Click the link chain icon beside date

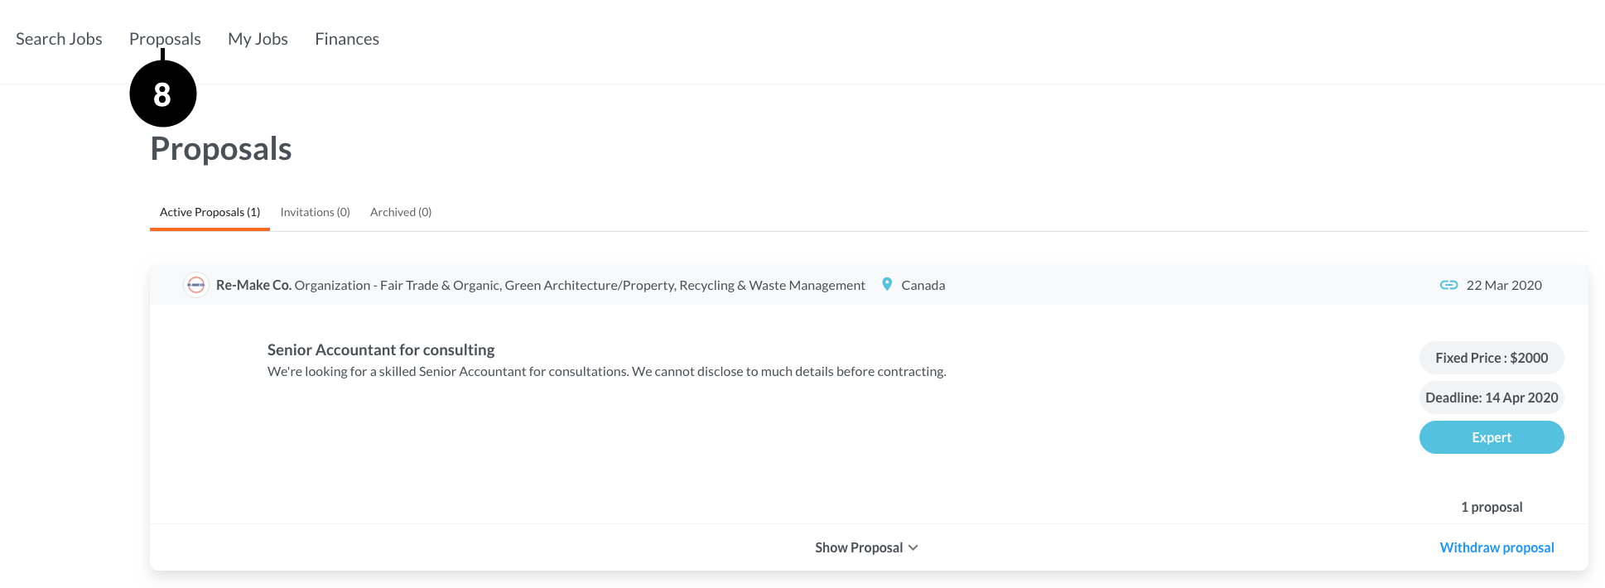(x=1448, y=285)
